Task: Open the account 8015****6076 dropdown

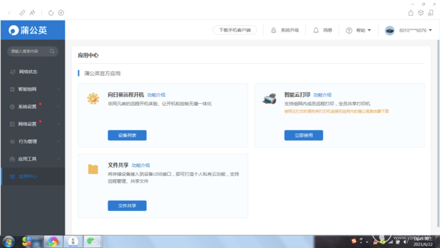Action: [415, 30]
